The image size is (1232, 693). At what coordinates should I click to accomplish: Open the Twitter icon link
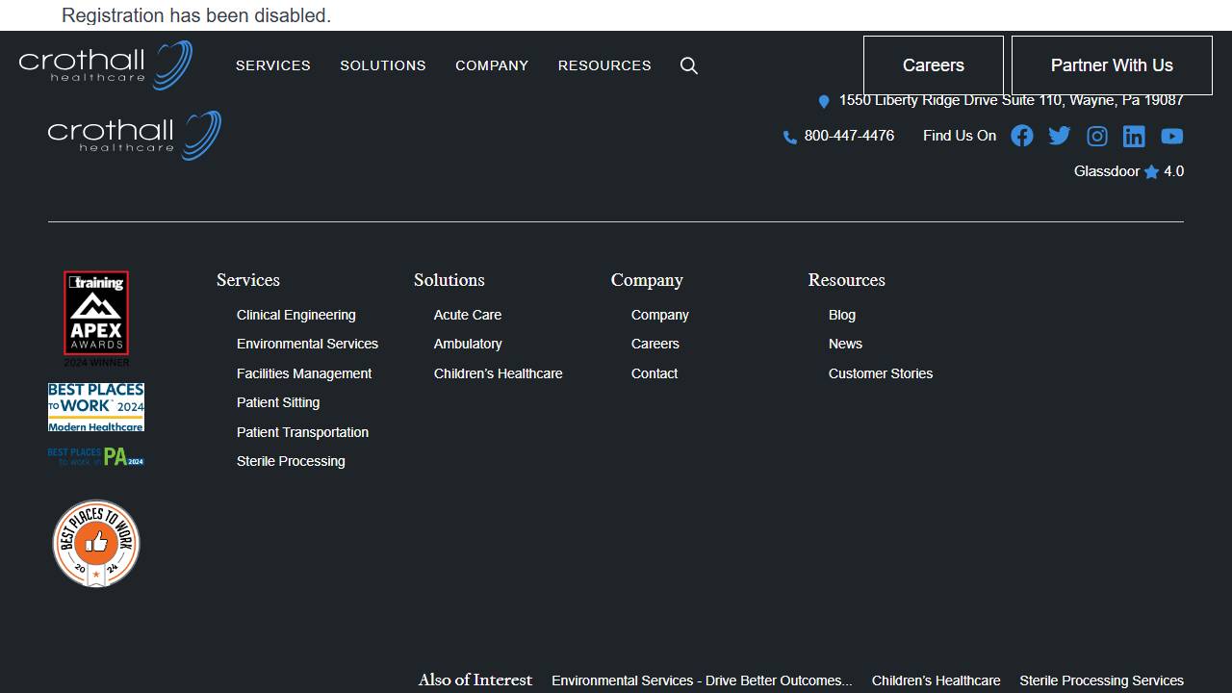click(x=1060, y=136)
